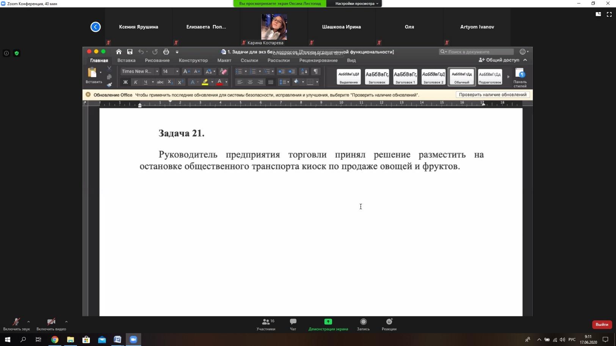Apply the Подзаголовок style

coord(490,77)
